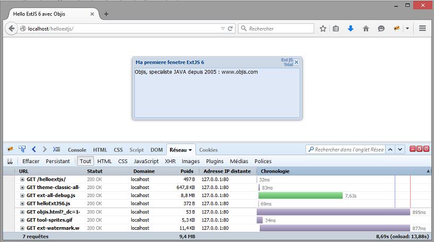Image resolution: width=434 pixels, height=242 pixels.
Task: Show the command line icon
Action: point(56,149)
